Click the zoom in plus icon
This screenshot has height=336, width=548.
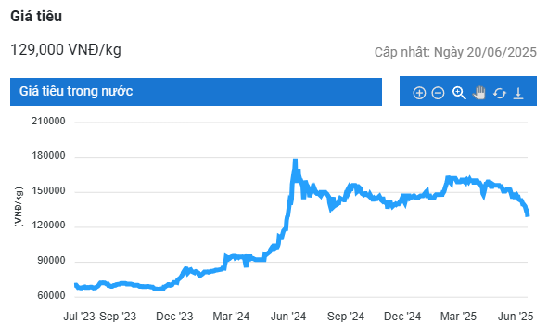419,93
